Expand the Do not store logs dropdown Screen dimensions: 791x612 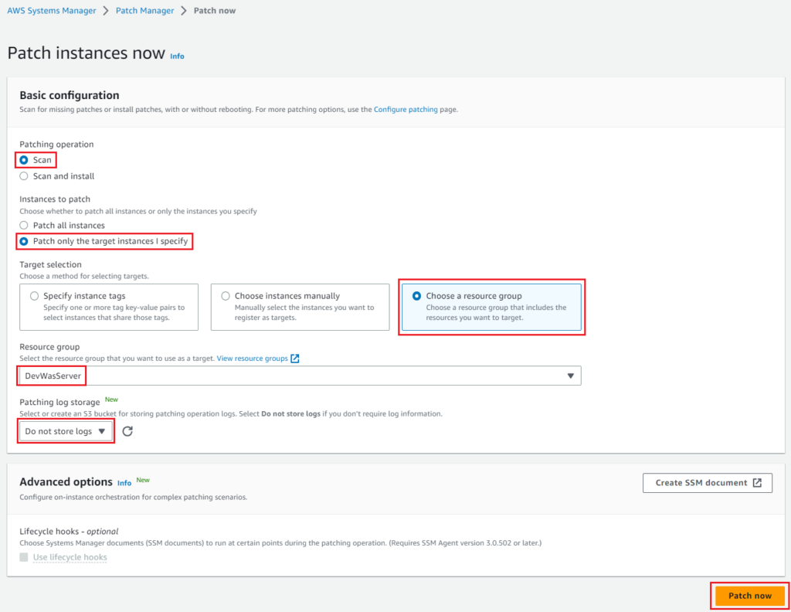click(66, 431)
